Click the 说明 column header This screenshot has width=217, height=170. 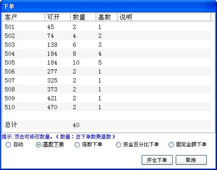pos(164,17)
